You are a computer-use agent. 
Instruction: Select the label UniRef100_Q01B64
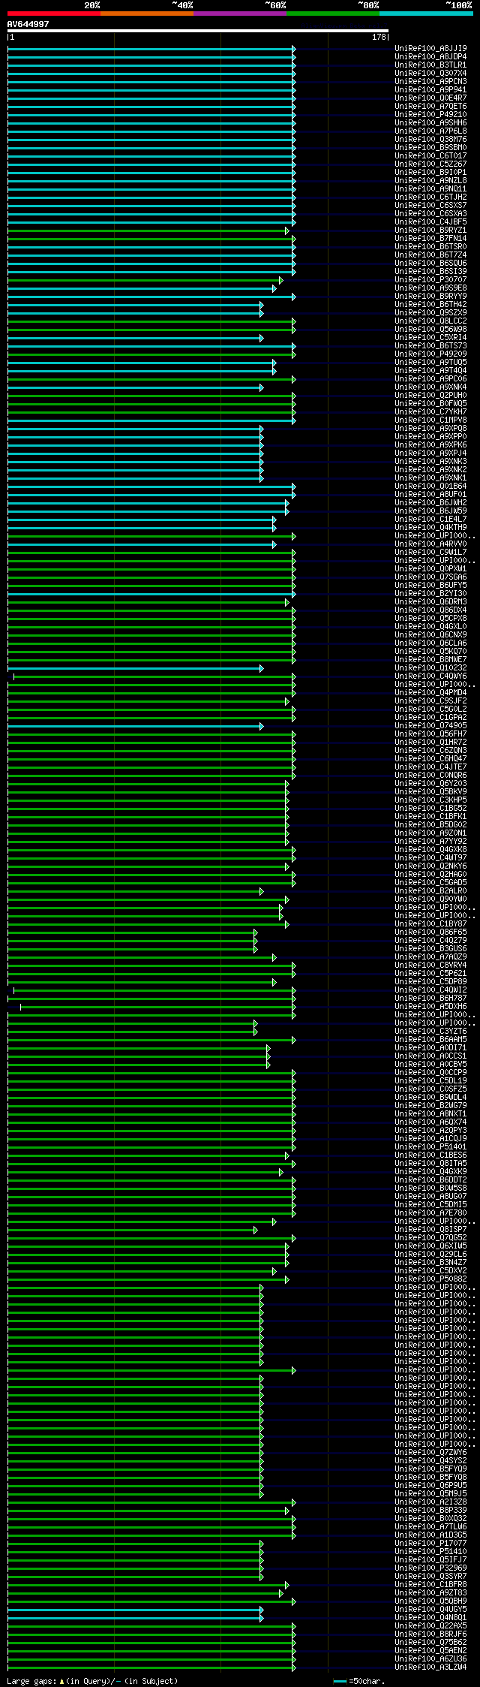(430, 487)
